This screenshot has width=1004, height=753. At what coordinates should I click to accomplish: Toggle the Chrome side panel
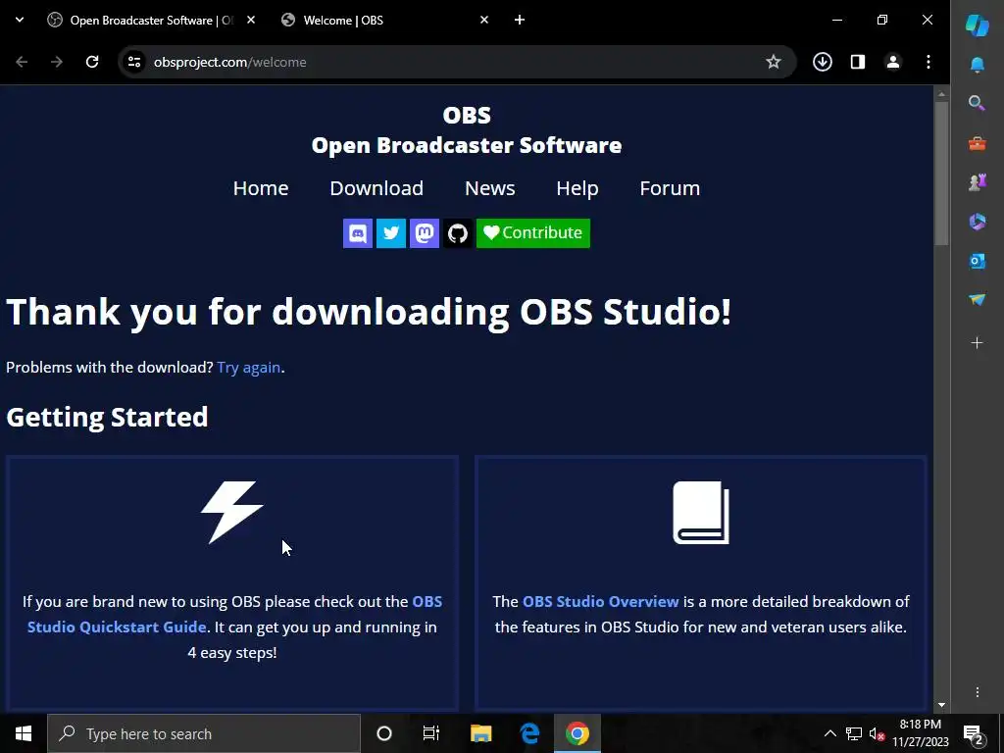pyautogui.click(x=858, y=62)
